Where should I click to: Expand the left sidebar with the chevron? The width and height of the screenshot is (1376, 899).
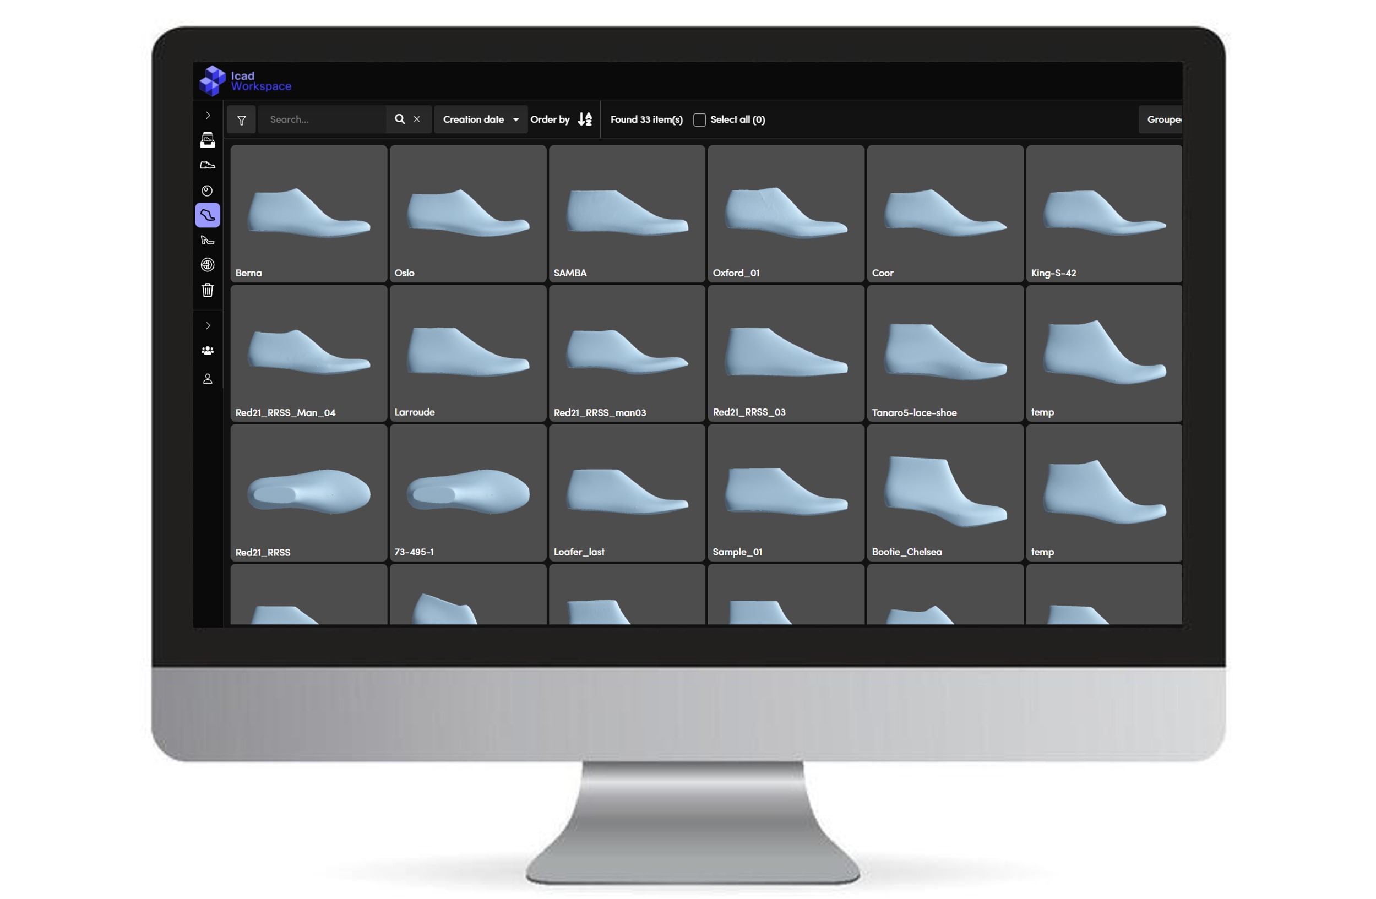pyautogui.click(x=208, y=115)
